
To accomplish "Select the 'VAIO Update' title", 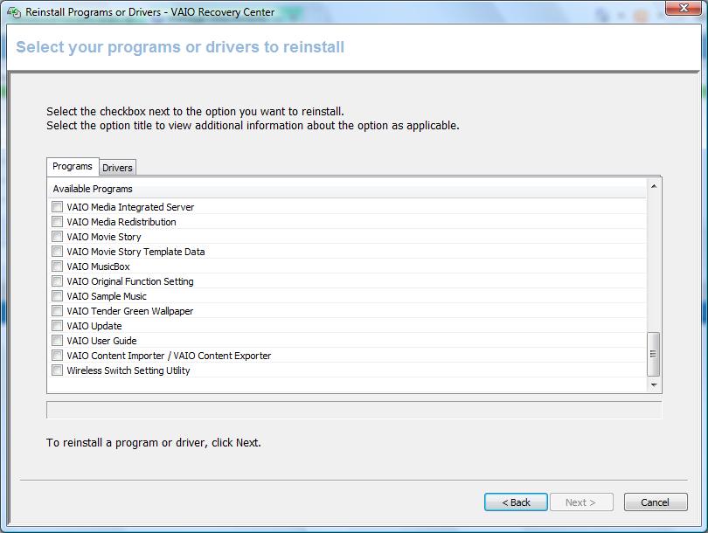I will (x=94, y=326).
